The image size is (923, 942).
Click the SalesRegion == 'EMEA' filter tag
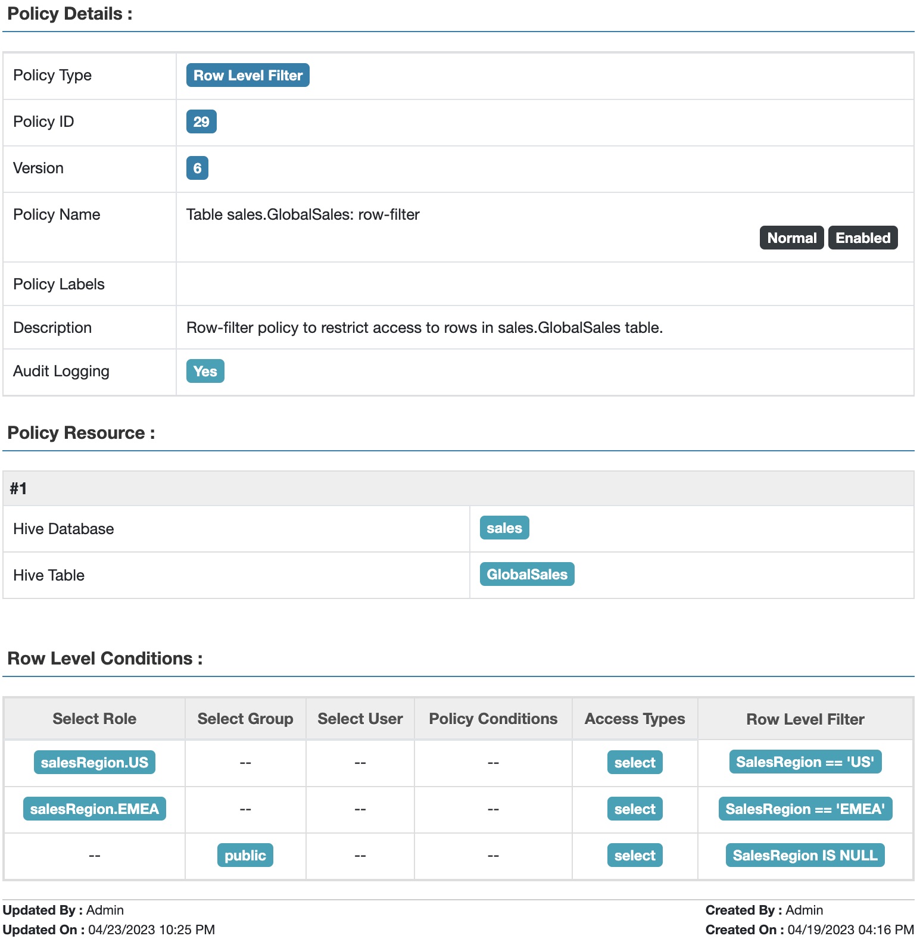pyautogui.click(x=804, y=809)
